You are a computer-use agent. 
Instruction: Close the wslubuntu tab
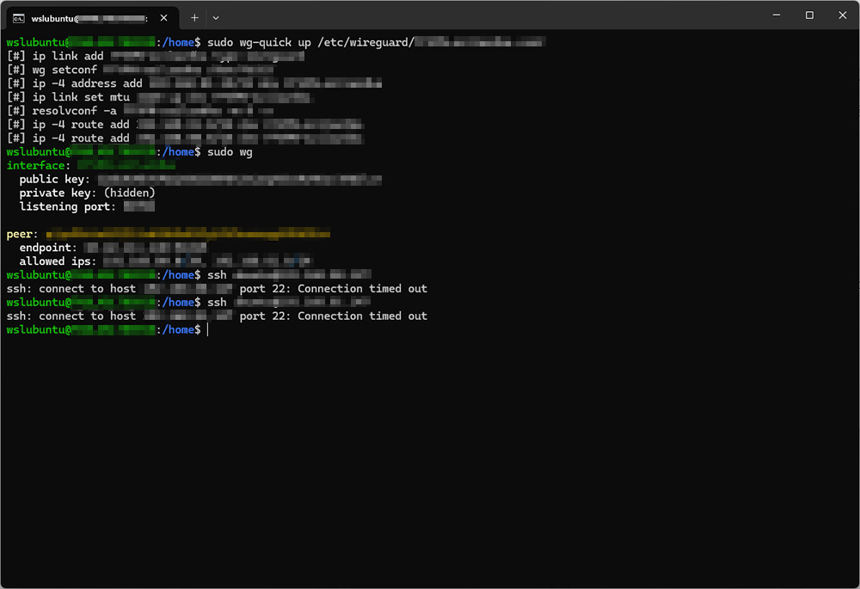point(163,18)
